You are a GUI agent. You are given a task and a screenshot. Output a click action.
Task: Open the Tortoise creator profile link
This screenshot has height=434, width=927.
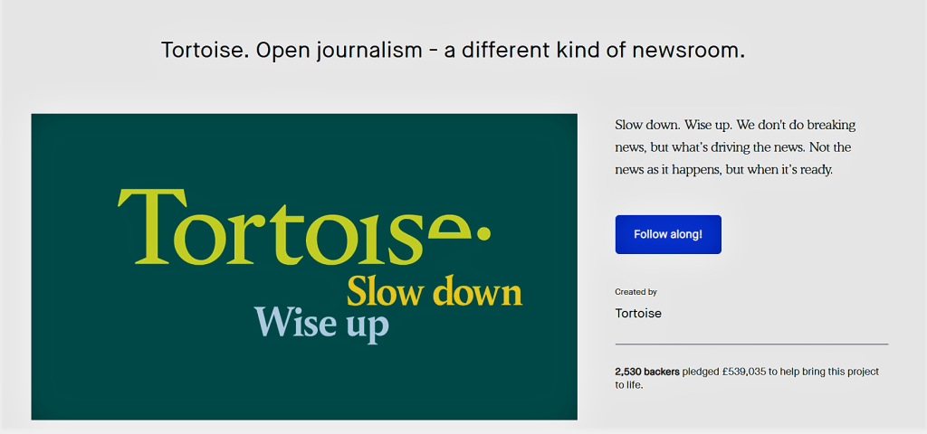pos(637,314)
